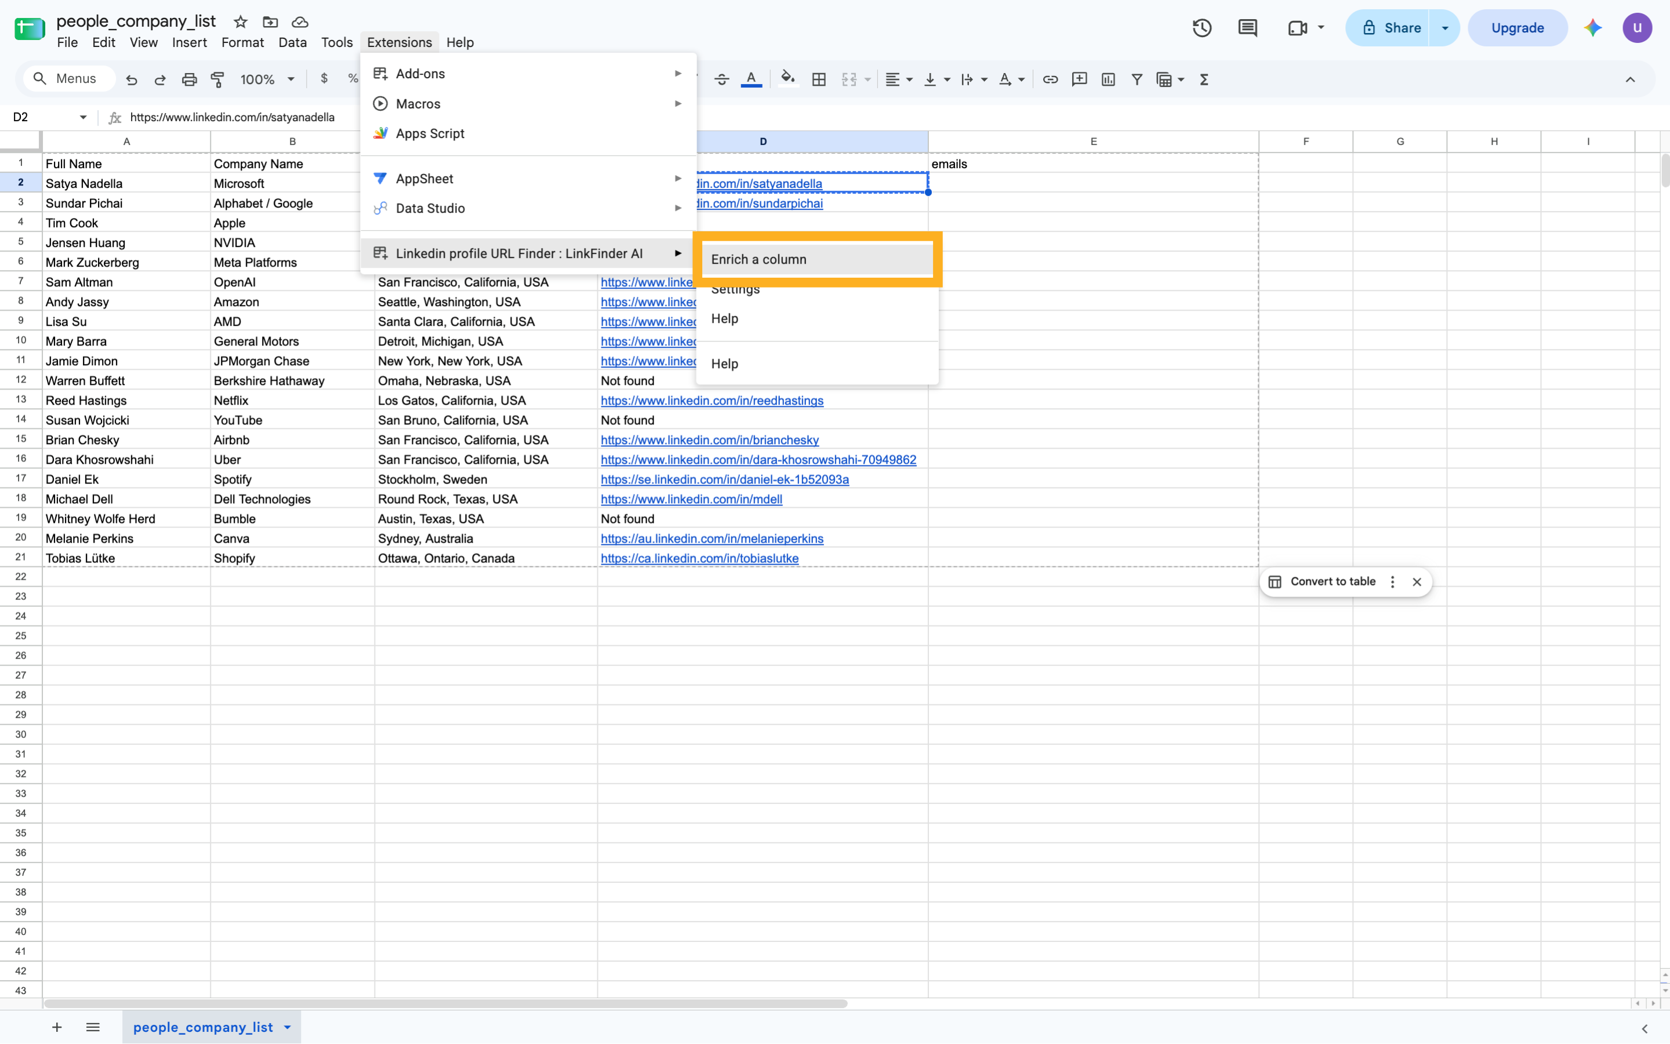
Task: Toggle strikethrough formatting
Action: (x=722, y=79)
